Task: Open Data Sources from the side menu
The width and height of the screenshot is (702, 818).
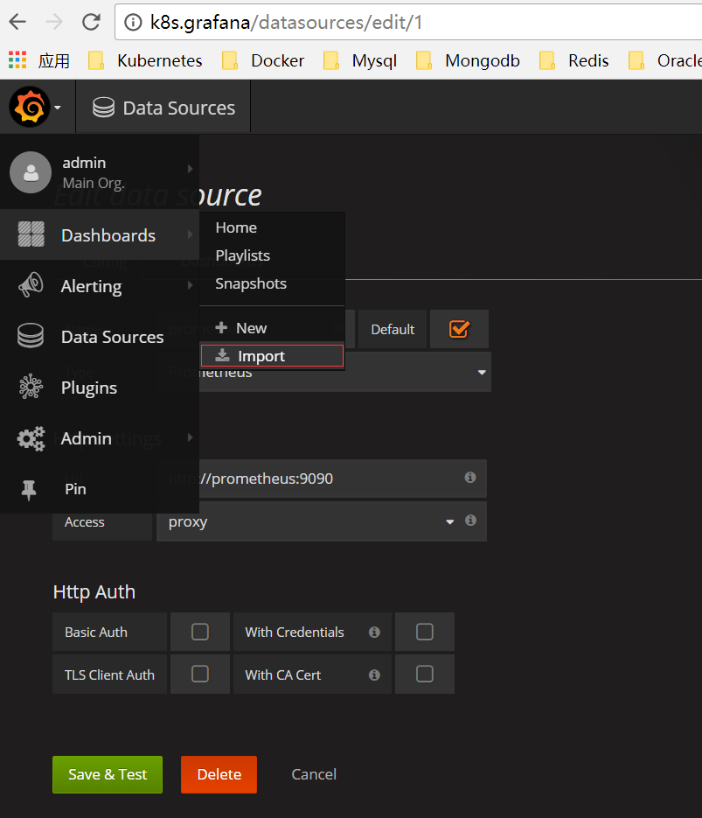Action: 113,337
